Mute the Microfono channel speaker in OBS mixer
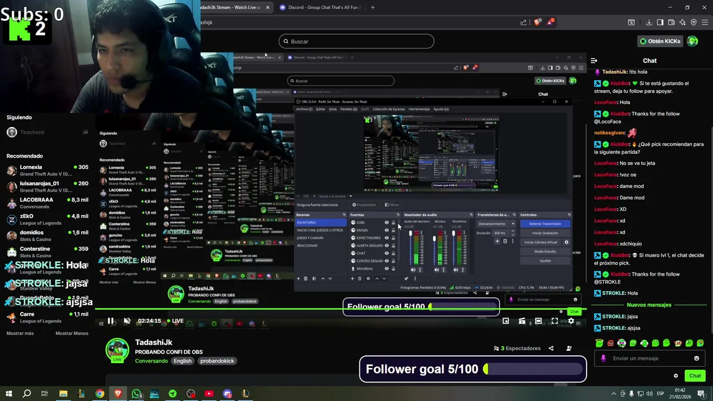713x401 pixels. (x=456, y=270)
